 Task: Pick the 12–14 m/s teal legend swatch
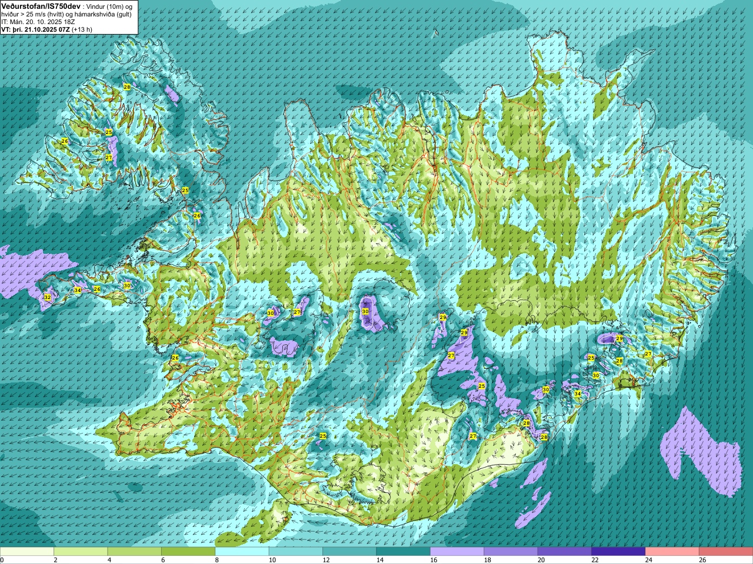349,552
